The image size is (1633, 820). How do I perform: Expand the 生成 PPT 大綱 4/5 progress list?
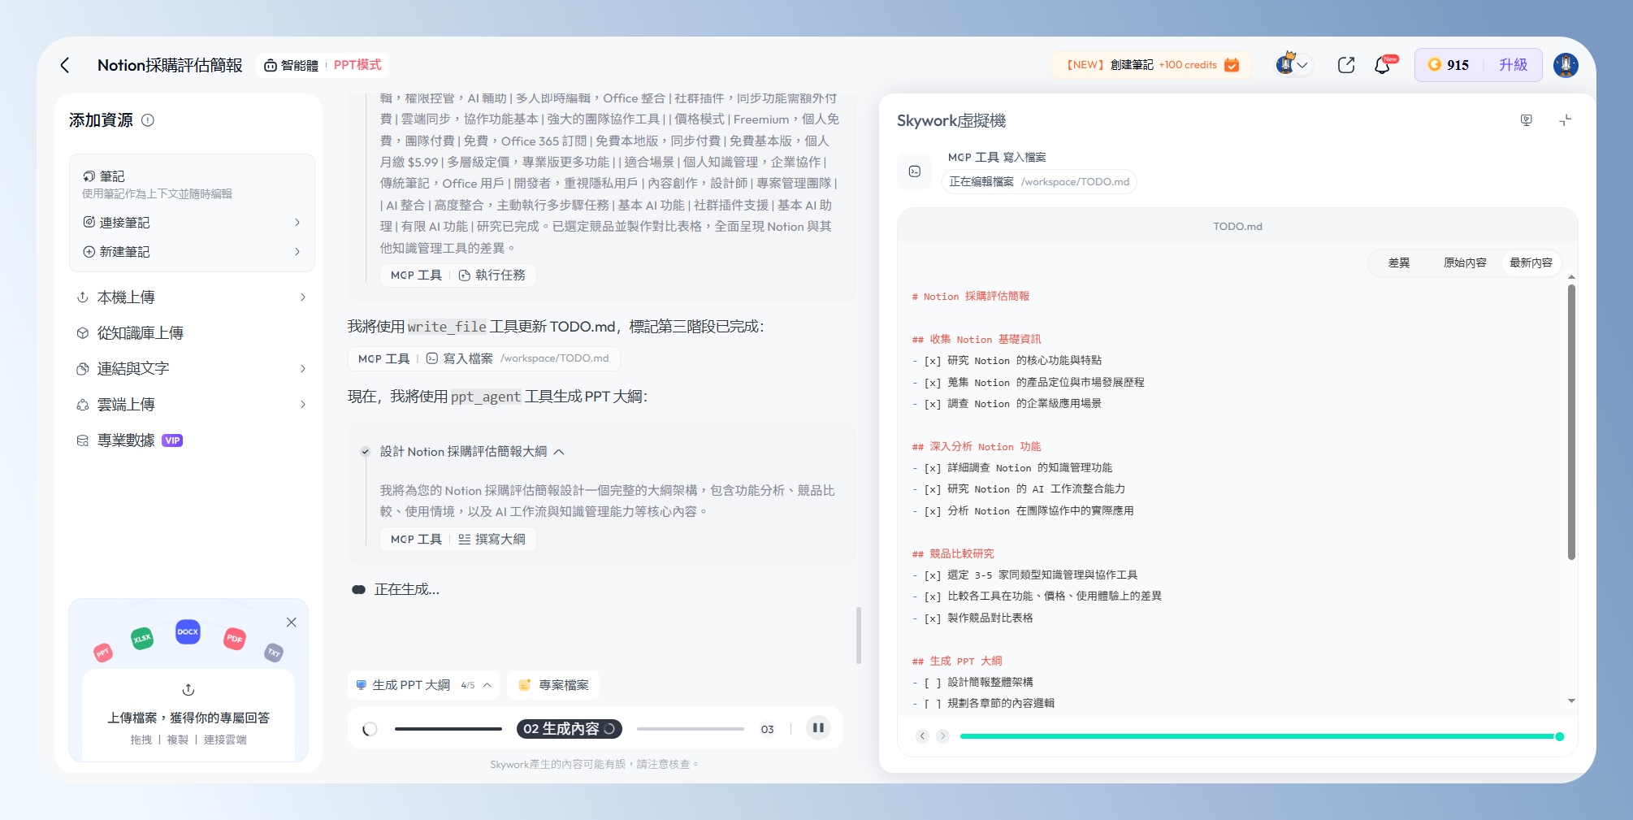pos(487,685)
